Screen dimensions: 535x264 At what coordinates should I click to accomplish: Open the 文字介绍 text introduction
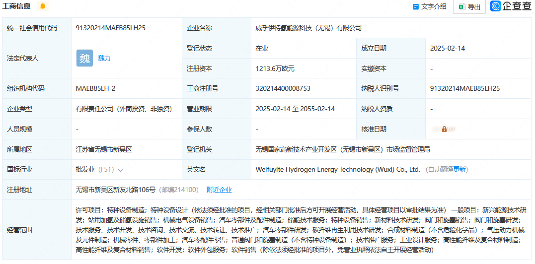[x=430, y=6]
